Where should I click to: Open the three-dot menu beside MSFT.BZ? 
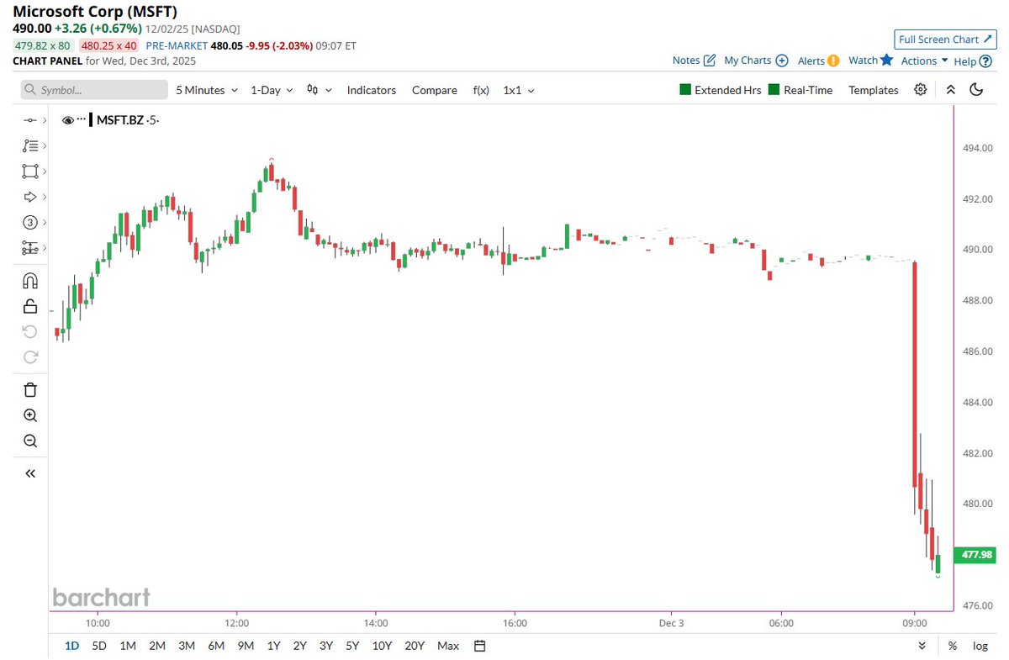82,120
